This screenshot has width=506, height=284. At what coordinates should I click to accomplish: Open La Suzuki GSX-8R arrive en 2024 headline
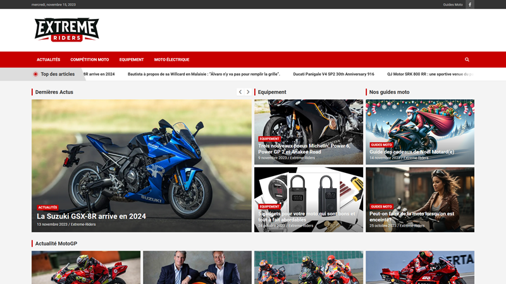pos(91,216)
